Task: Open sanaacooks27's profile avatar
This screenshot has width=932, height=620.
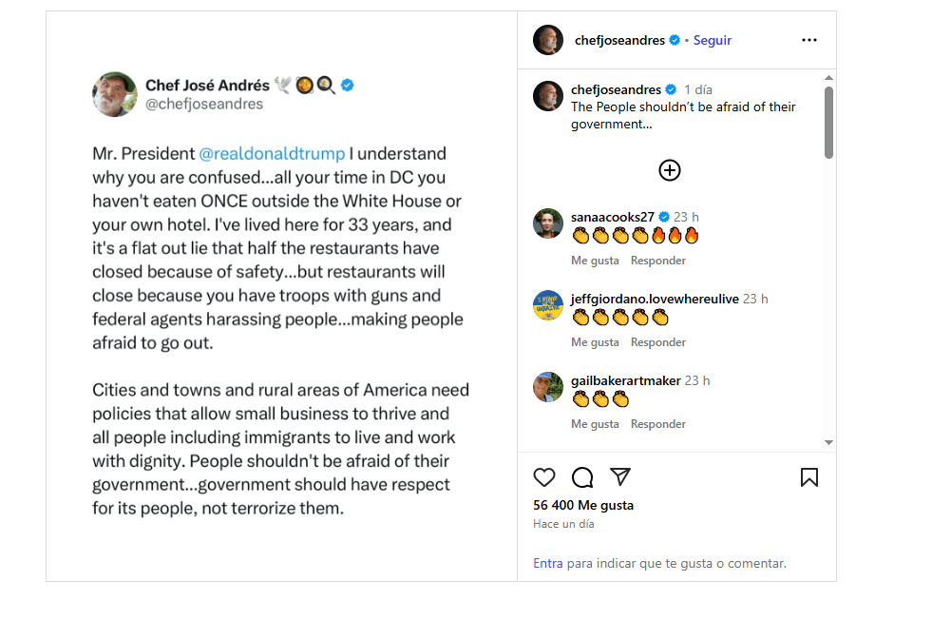Action: 548,223
